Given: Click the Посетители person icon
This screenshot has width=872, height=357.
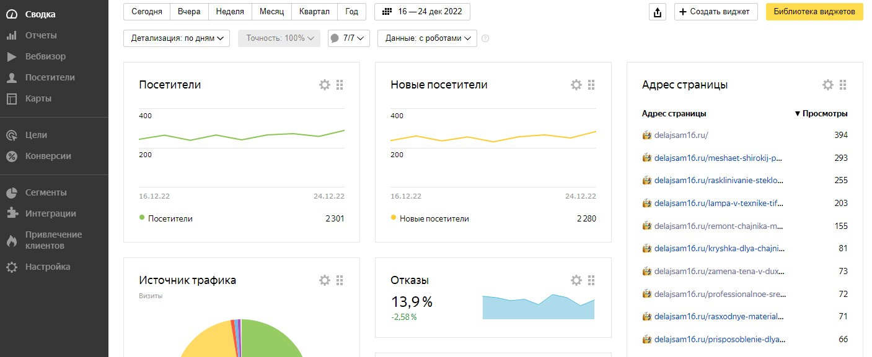Looking at the screenshot, I should click(12, 77).
